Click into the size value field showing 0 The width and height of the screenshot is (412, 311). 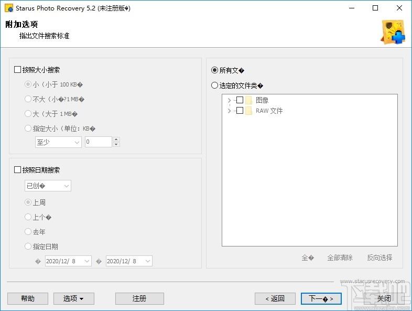[99, 142]
